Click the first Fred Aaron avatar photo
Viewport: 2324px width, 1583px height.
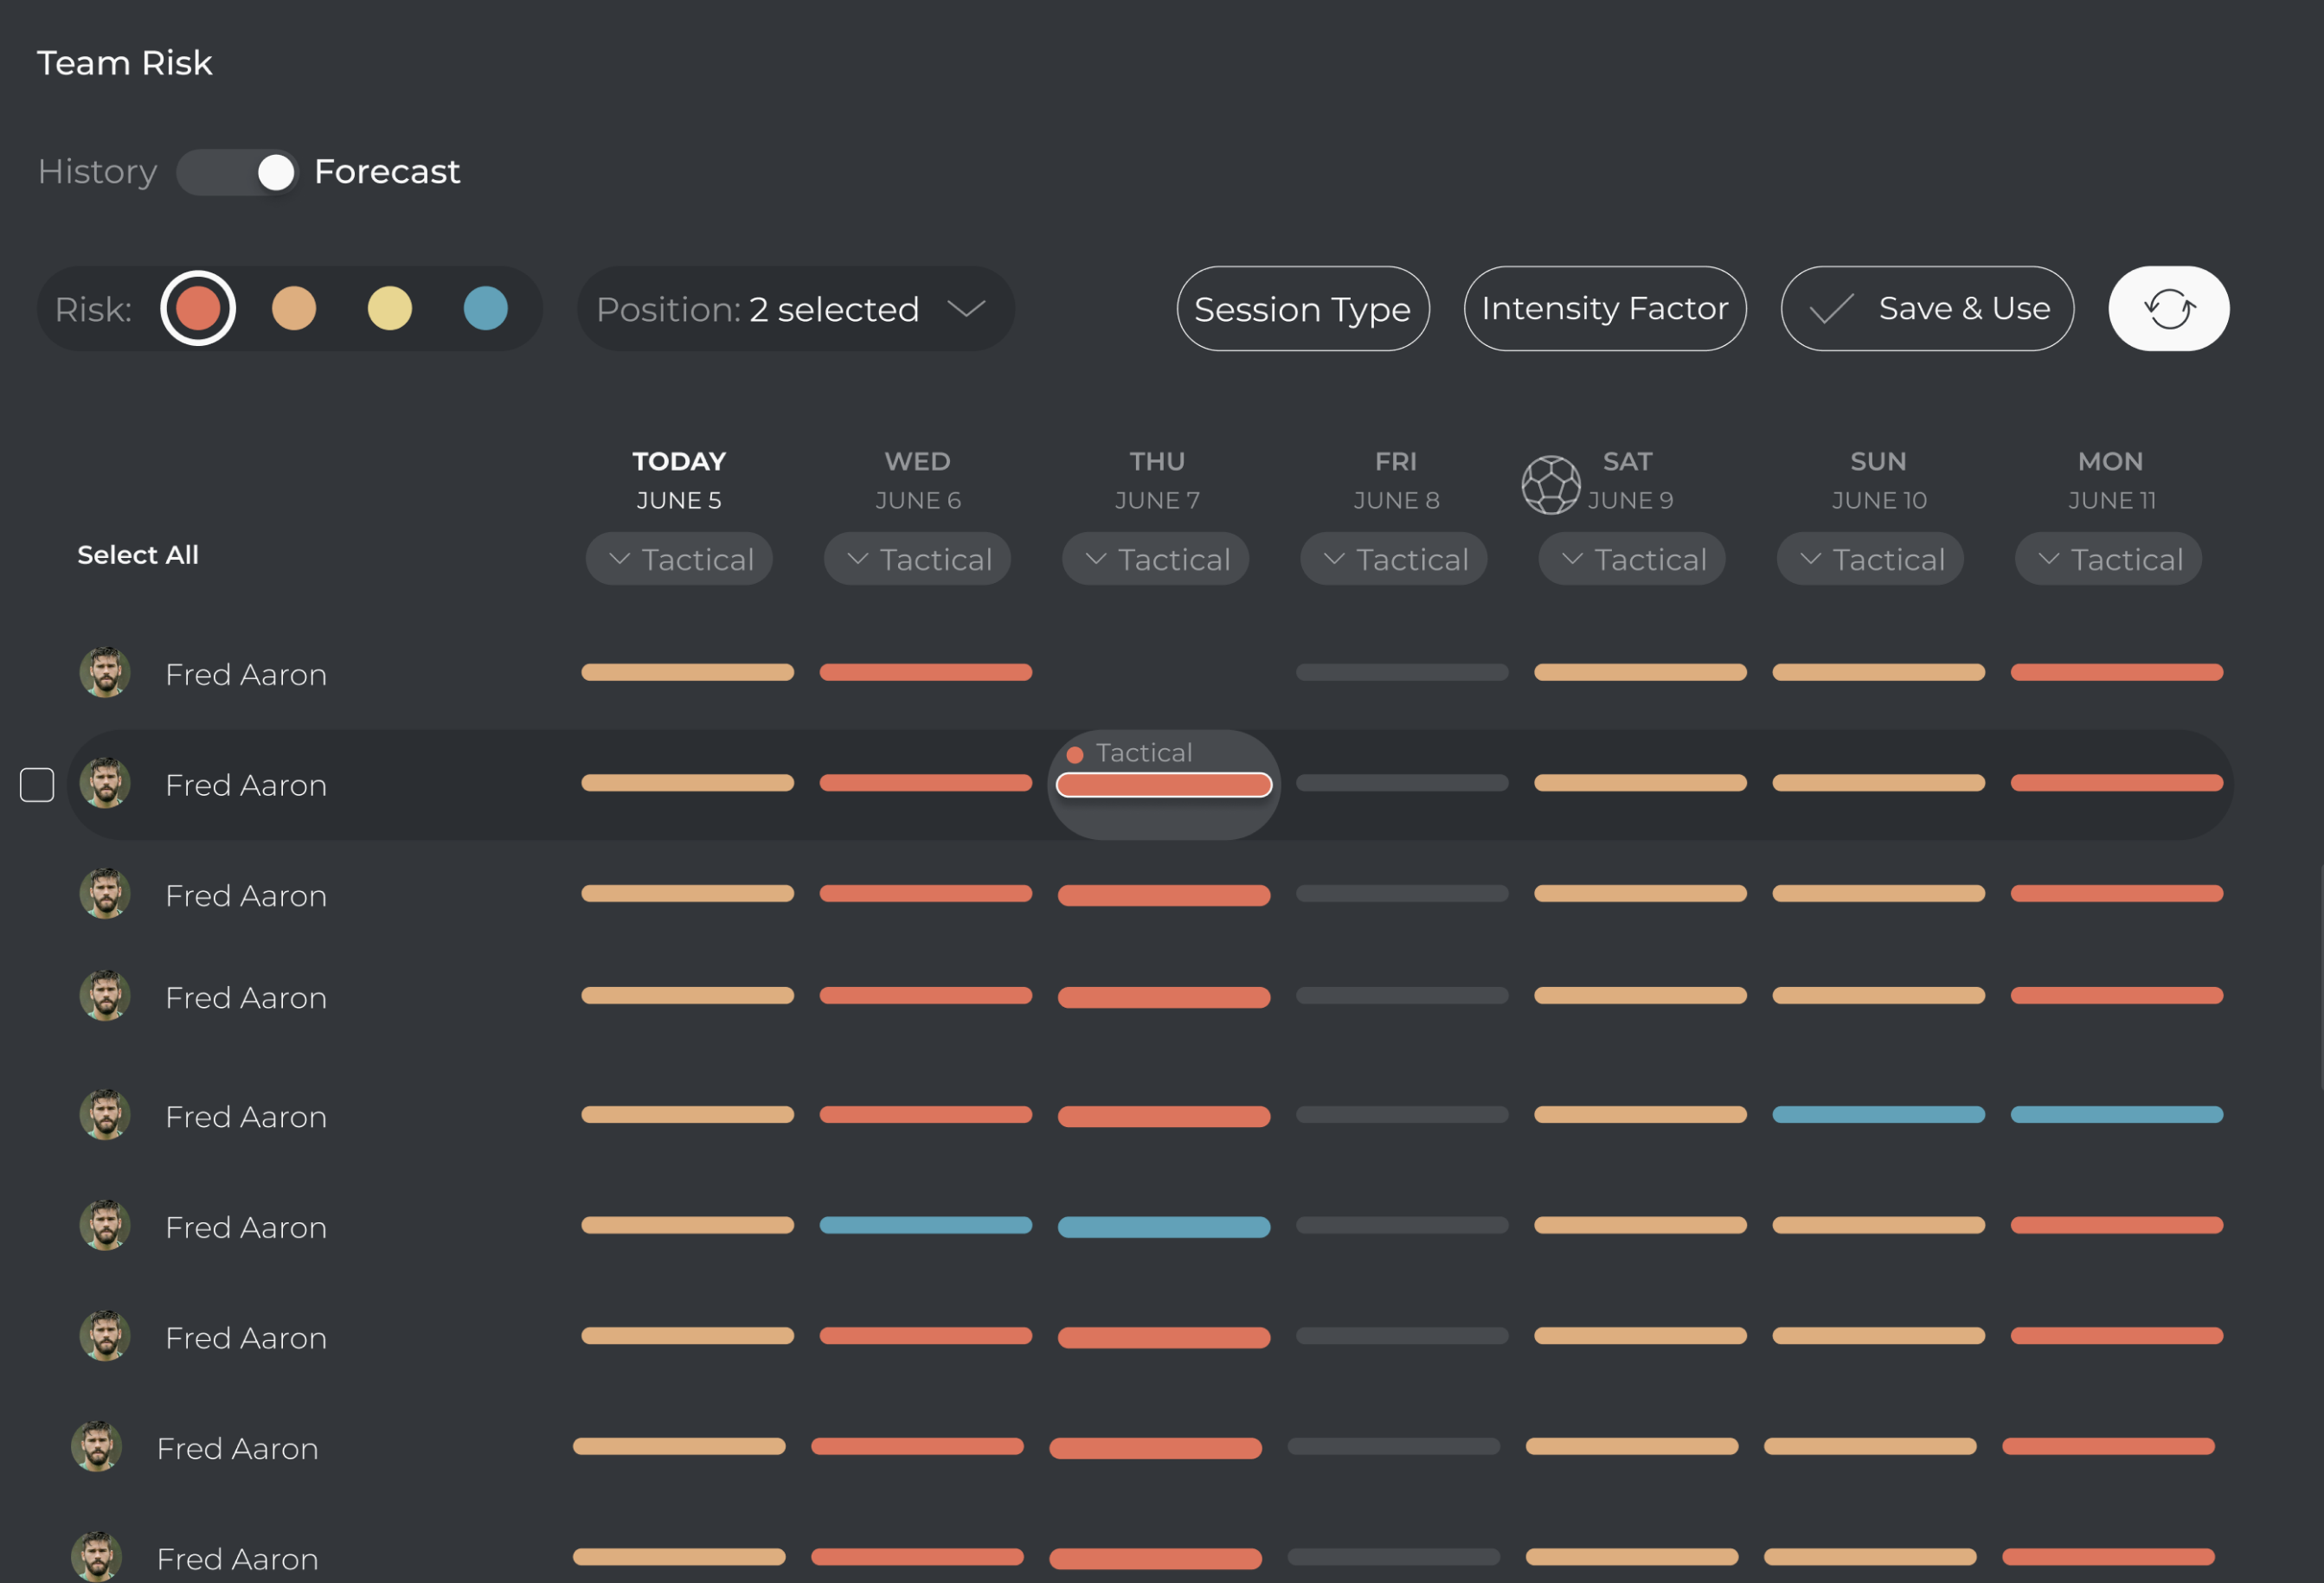(105, 673)
